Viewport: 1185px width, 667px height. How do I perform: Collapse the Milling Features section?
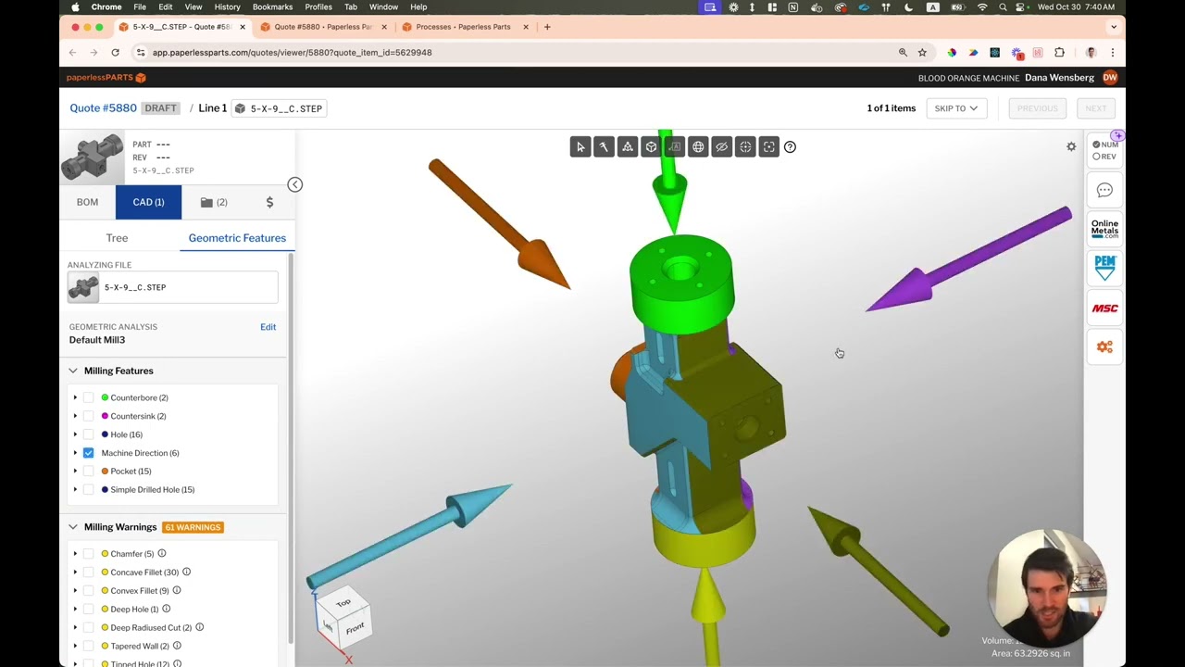point(72,371)
